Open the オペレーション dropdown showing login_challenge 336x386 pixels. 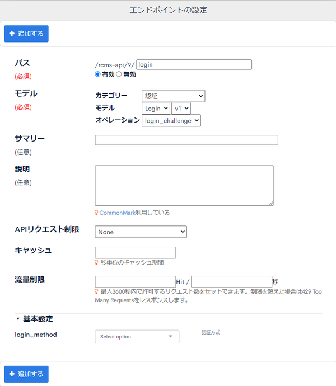click(171, 121)
